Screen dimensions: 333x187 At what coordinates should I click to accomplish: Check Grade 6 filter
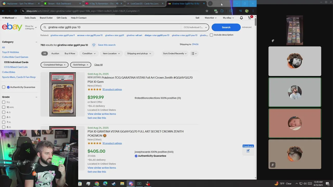(4, 117)
